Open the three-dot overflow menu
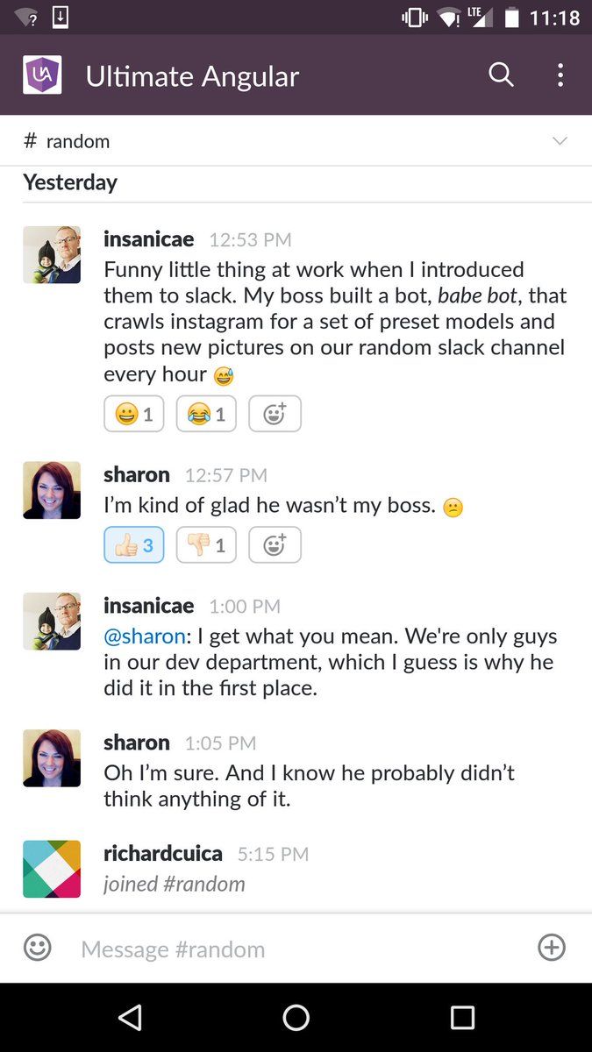 tap(560, 75)
